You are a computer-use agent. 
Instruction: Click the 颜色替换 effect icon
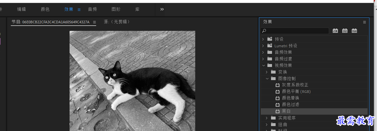278,98
